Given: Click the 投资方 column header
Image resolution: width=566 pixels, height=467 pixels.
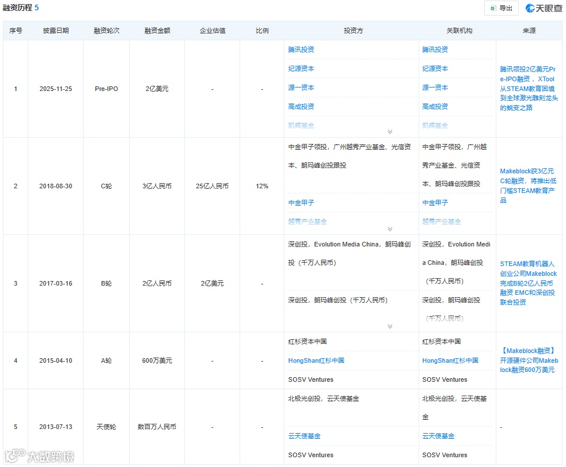Looking at the screenshot, I should point(353,31).
